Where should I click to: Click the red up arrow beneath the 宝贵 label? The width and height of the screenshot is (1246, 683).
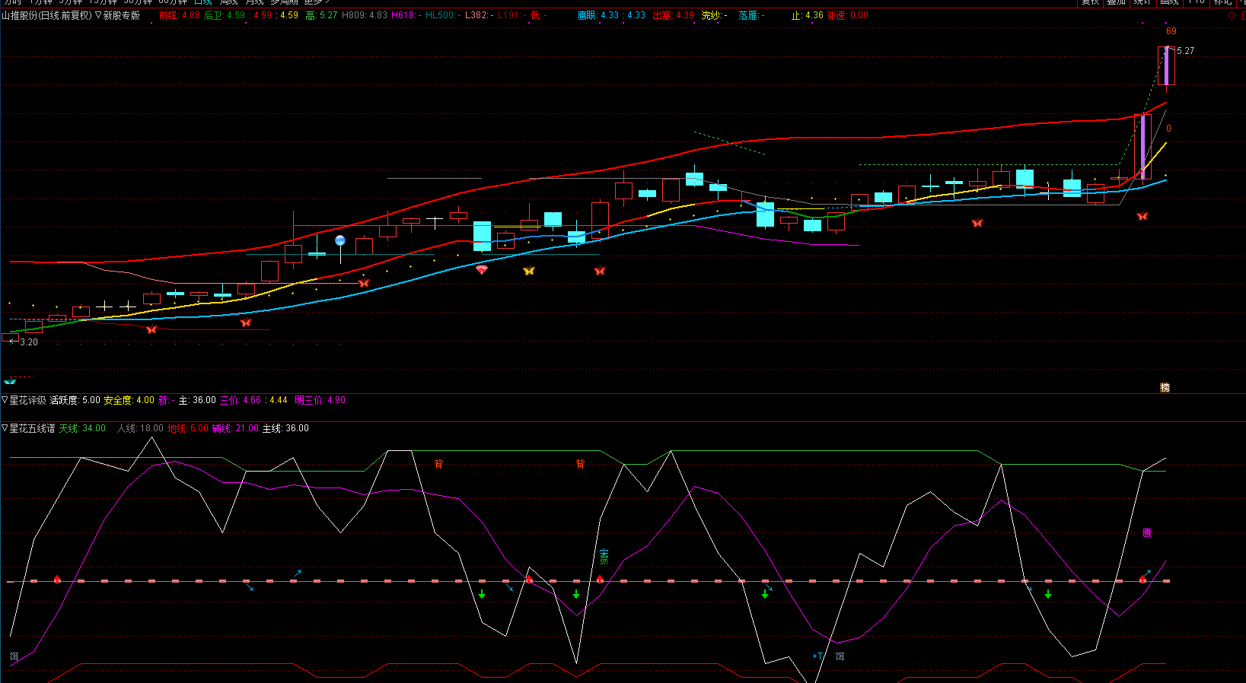(600, 579)
